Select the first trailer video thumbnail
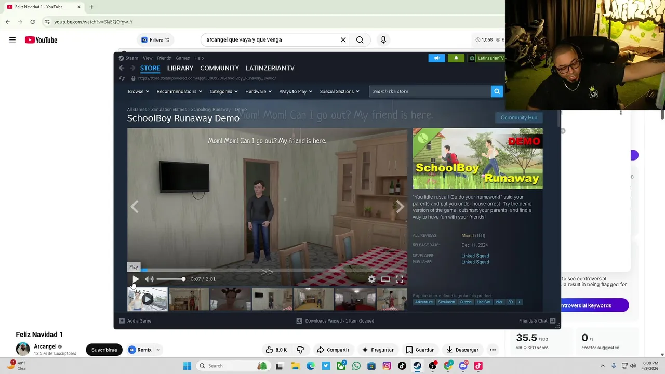 click(148, 299)
